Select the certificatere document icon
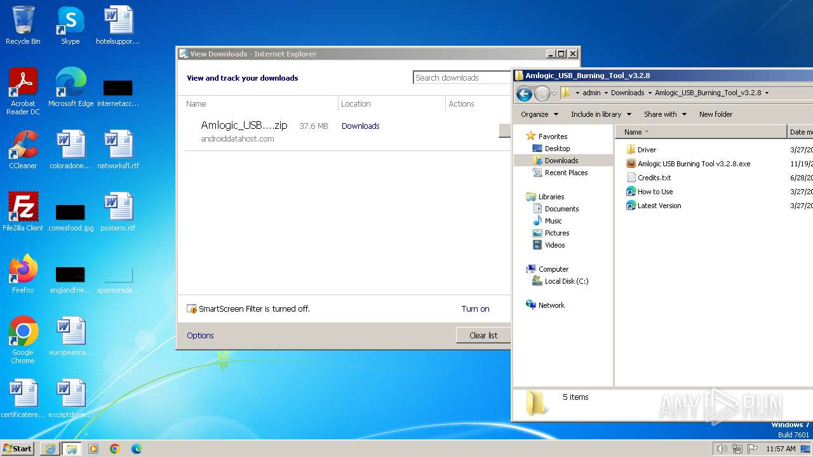Screen dimensions: 813x457 pyautogui.click(x=23, y=399)
